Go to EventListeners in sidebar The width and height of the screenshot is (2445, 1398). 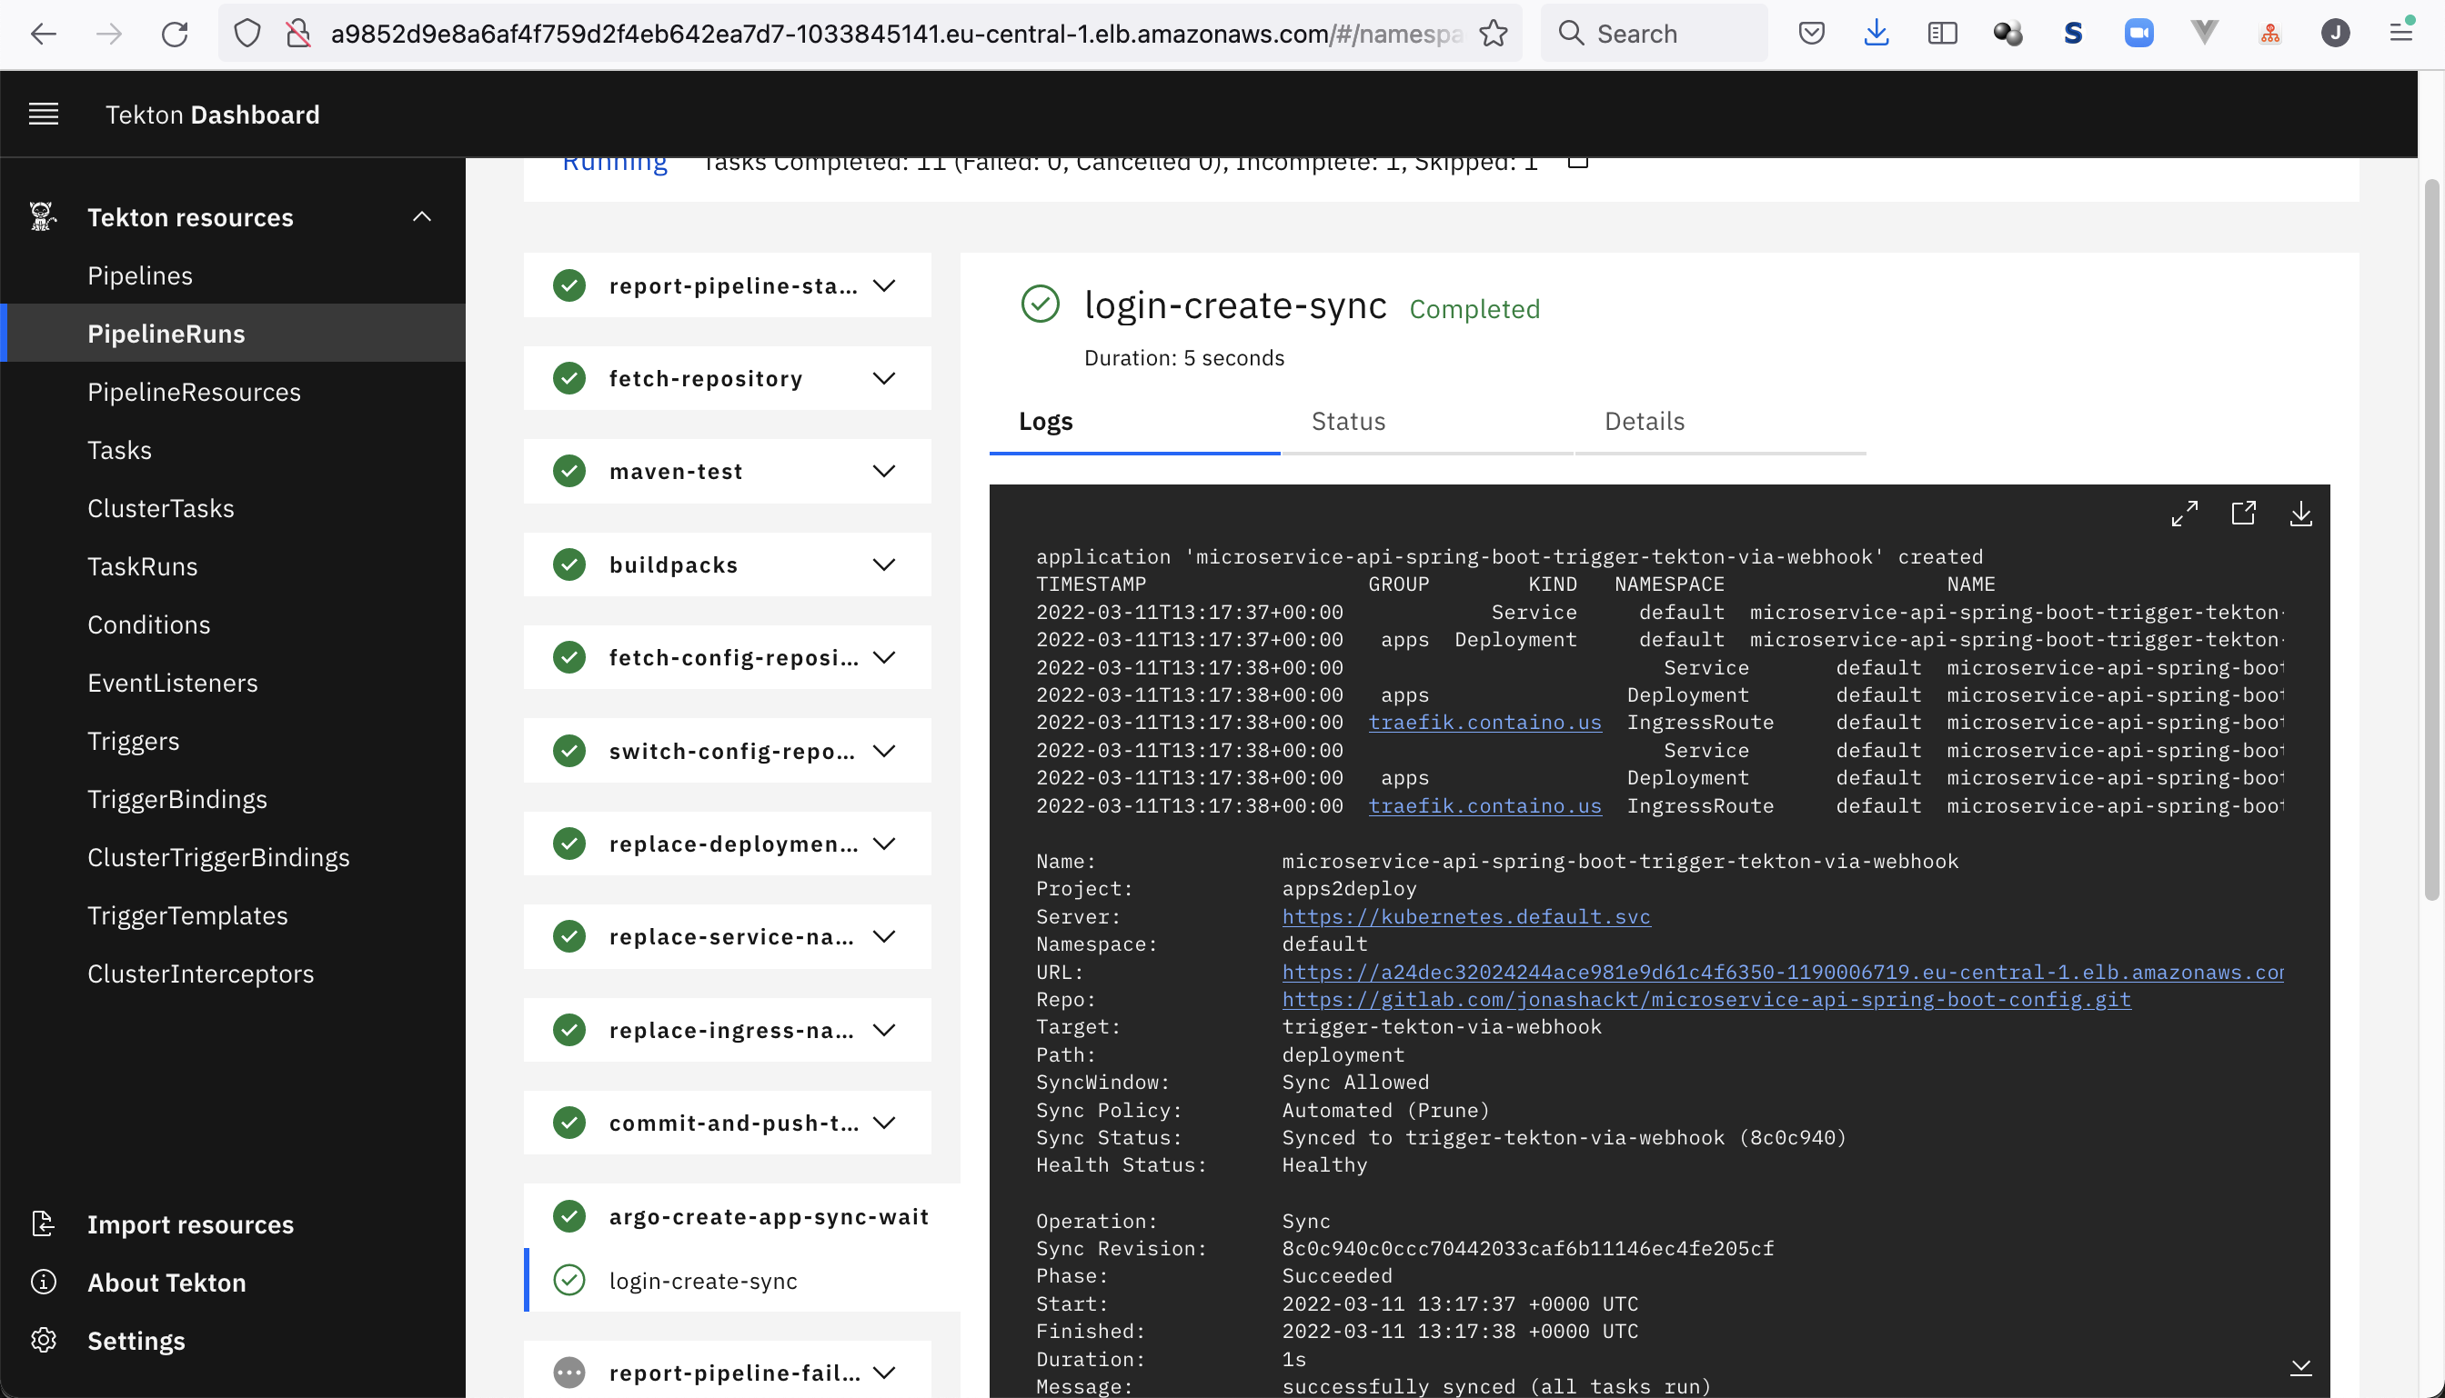click(x=173, y=683)
